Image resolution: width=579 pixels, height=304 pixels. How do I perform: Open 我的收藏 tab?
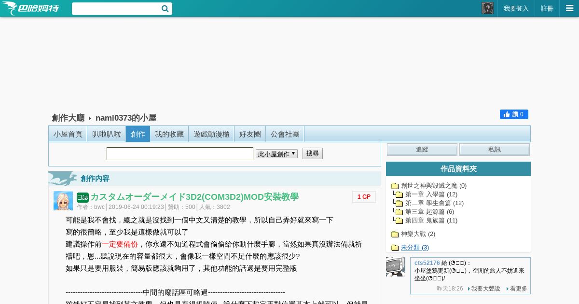click(169, 134)
